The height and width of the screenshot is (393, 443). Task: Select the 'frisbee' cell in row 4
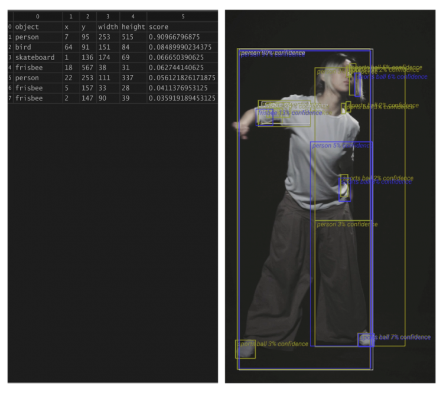click(38, 67)
